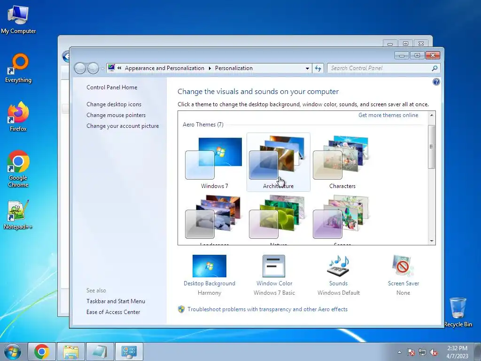The image size is (481, 361).
Task: Click themes list scroll down arrow
Action: pos(432,241)
